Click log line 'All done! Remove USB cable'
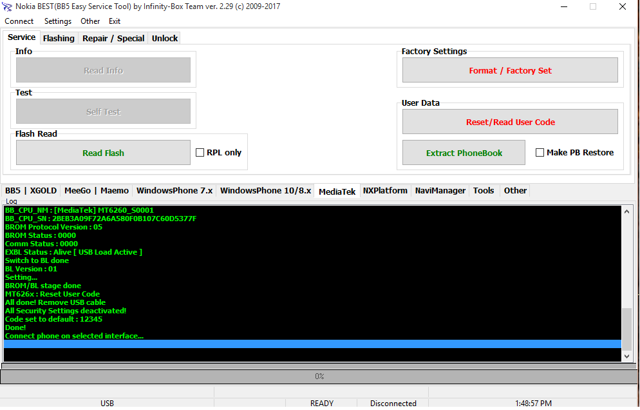 tap(55, 302)
